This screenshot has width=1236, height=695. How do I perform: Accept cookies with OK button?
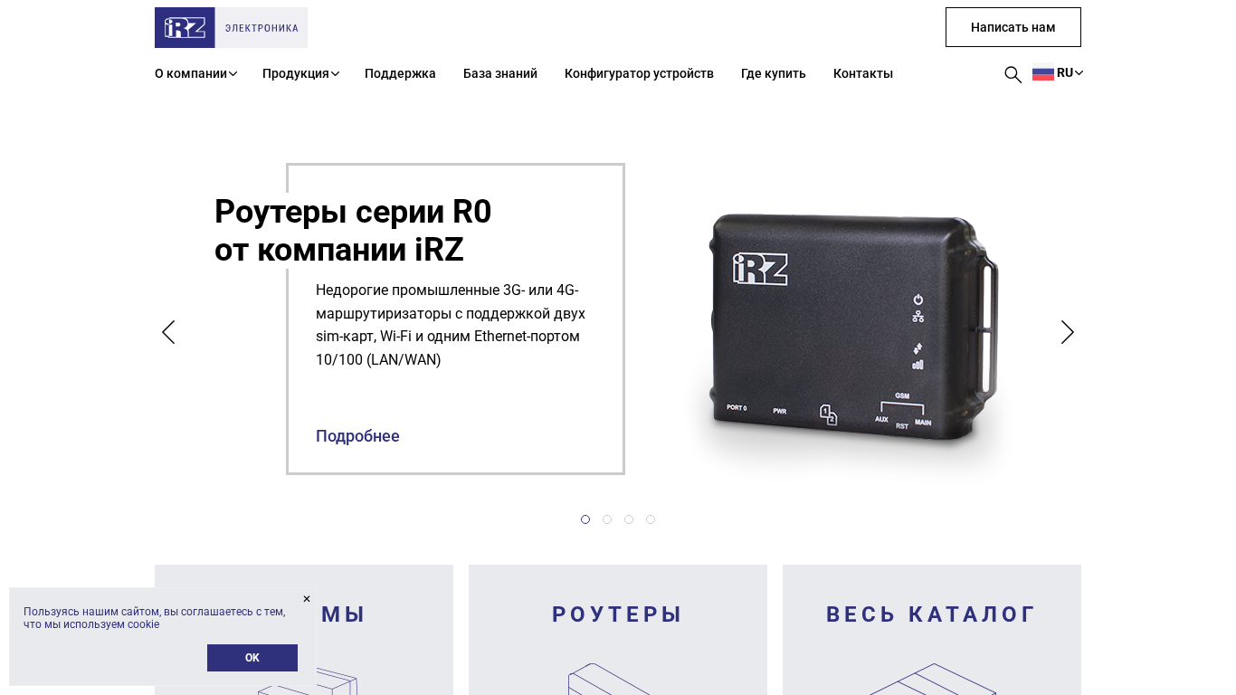coord(252,658)
